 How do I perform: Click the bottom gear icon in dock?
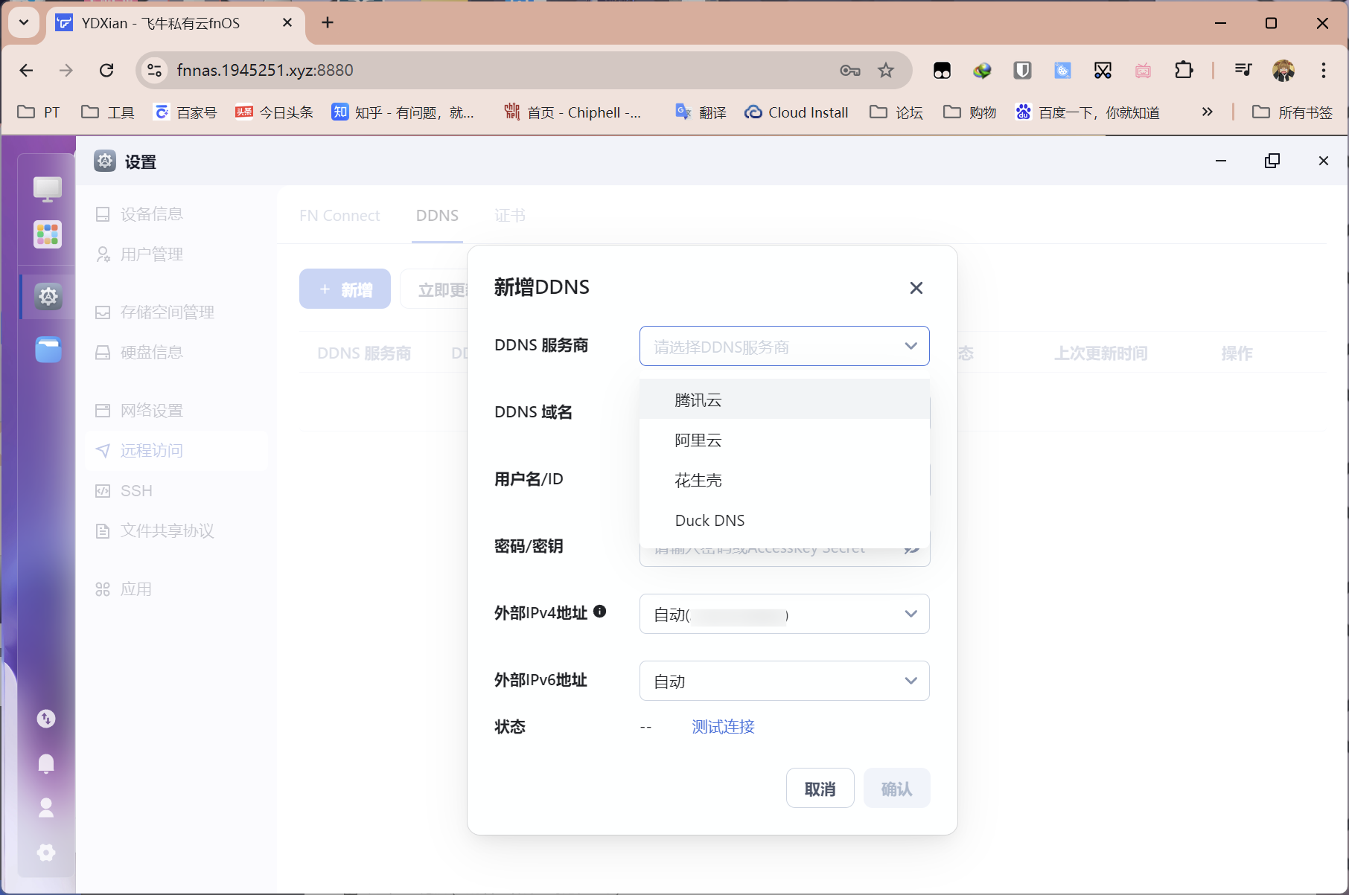click(x=46, y=853)
